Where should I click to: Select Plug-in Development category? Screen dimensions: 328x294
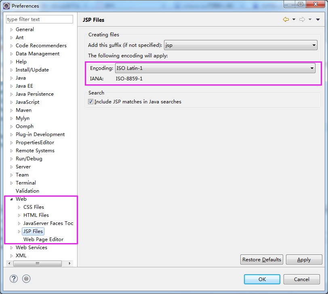(x=40, y=134)
